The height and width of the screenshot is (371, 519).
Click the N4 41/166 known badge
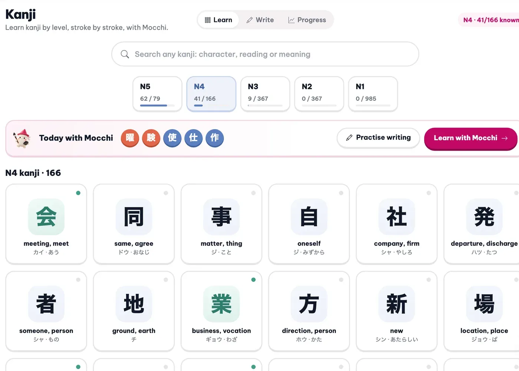[x=489, y=20]
